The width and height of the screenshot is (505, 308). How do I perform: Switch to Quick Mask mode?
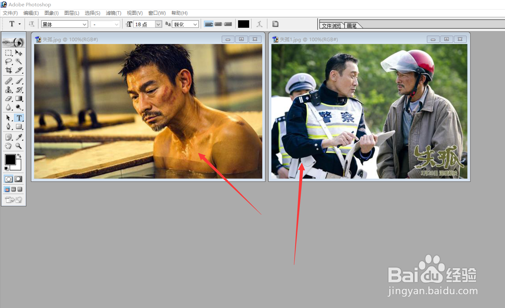pyautogui.click(x=18, y=179)
